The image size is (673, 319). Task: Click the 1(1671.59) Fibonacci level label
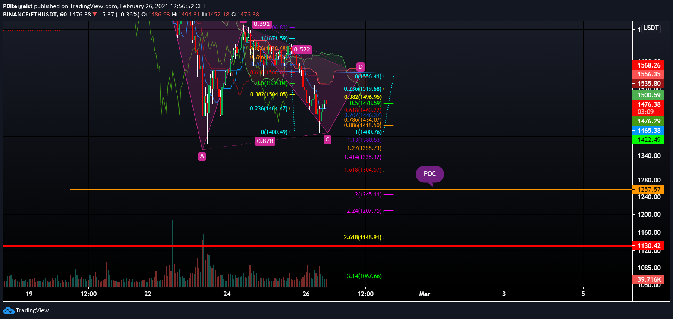click(274, 38)
